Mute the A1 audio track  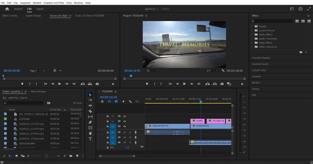click(124, 132)
